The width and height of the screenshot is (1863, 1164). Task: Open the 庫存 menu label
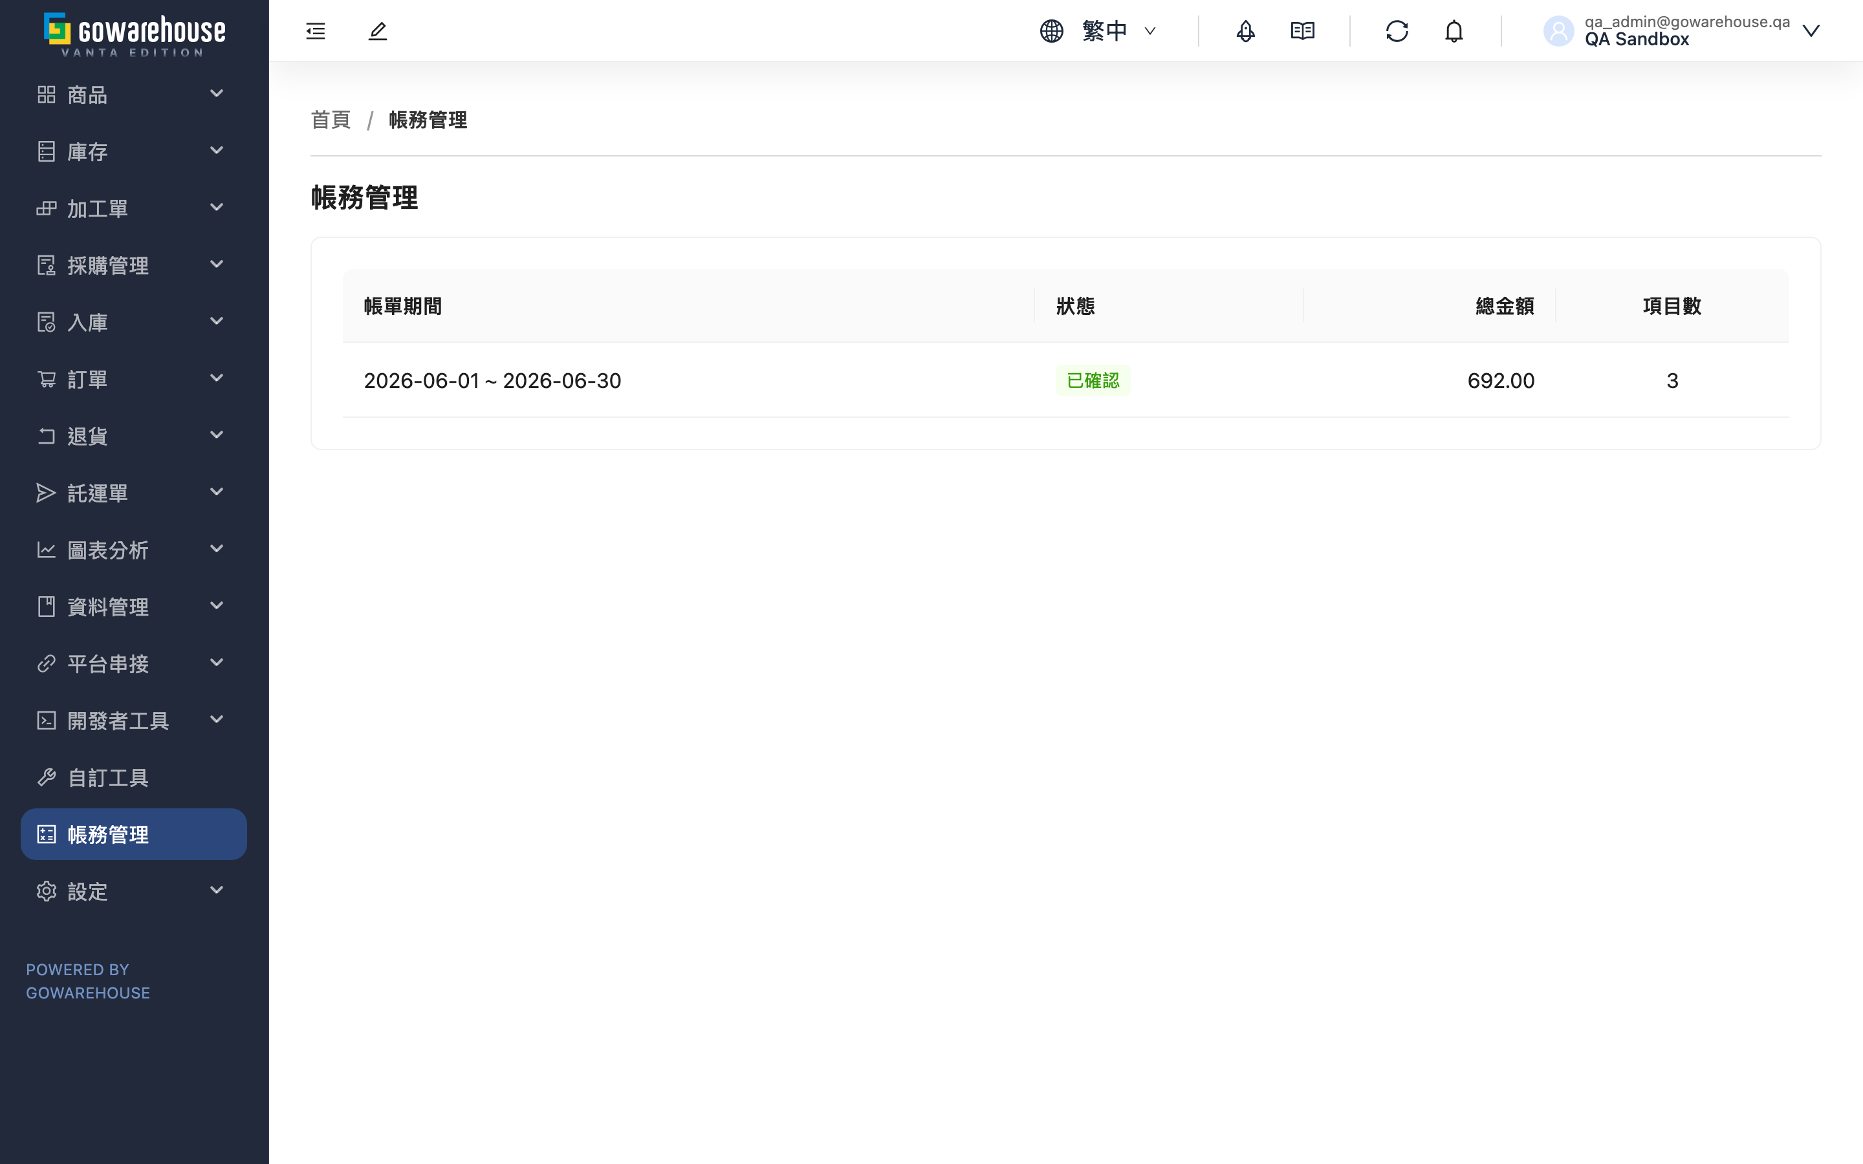[87, 152]
